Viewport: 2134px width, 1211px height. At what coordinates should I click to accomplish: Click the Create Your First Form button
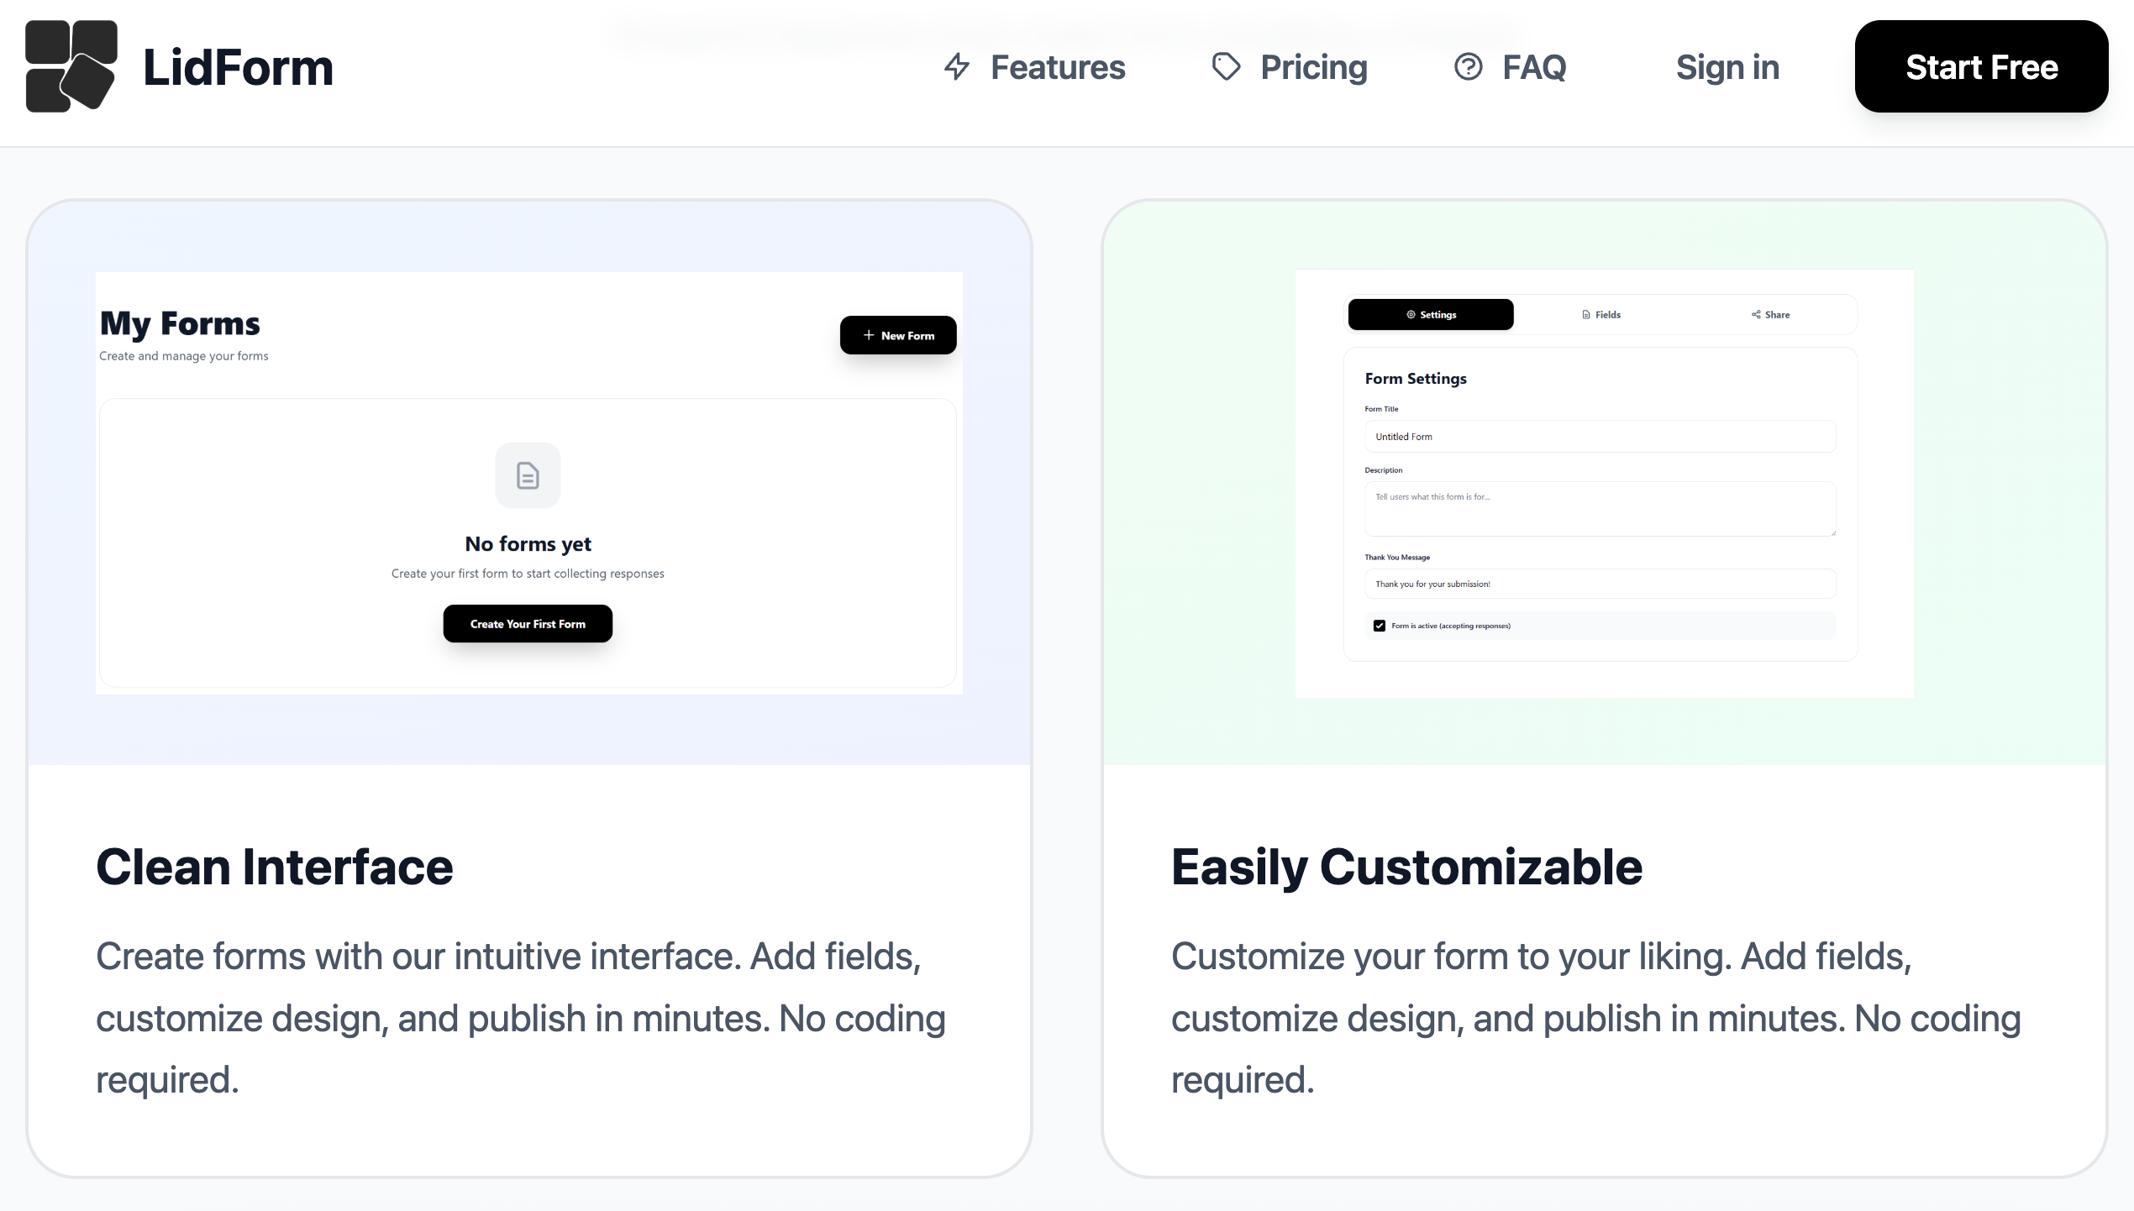coord(528,624)
